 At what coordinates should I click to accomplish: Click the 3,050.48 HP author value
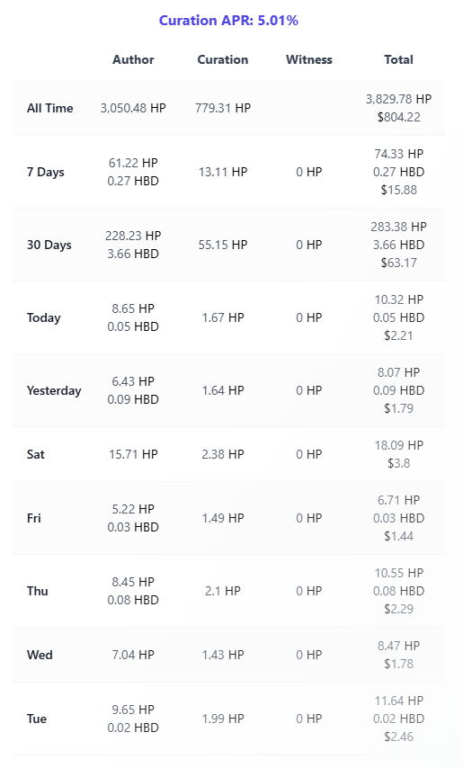pyautogui.click(x=133, y=108)
